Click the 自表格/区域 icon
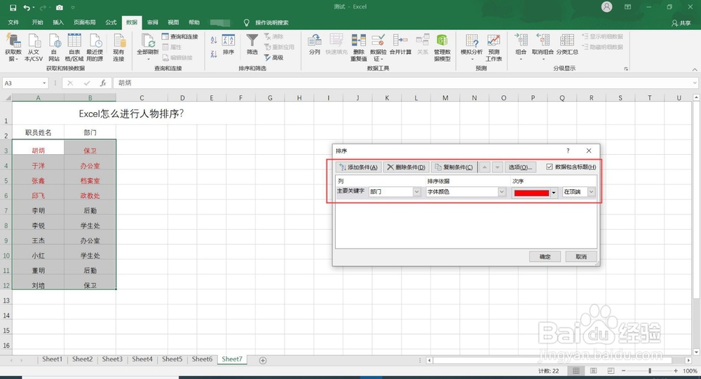Screen dimensions: 701x379 coord(74,41)
